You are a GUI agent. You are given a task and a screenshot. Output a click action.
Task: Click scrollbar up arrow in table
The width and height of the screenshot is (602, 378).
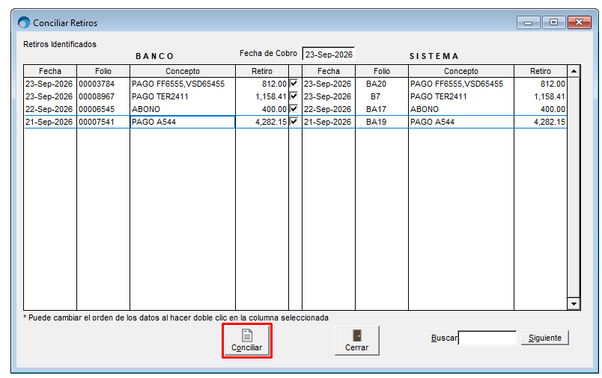click(574, 71)
